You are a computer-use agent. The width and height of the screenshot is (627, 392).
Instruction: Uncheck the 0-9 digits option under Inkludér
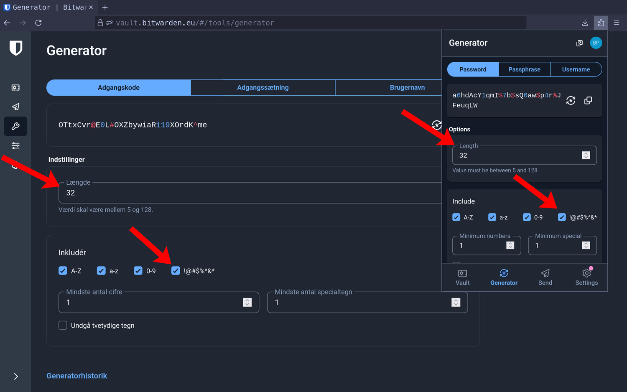pyautogui.click(x=138, y=271)
